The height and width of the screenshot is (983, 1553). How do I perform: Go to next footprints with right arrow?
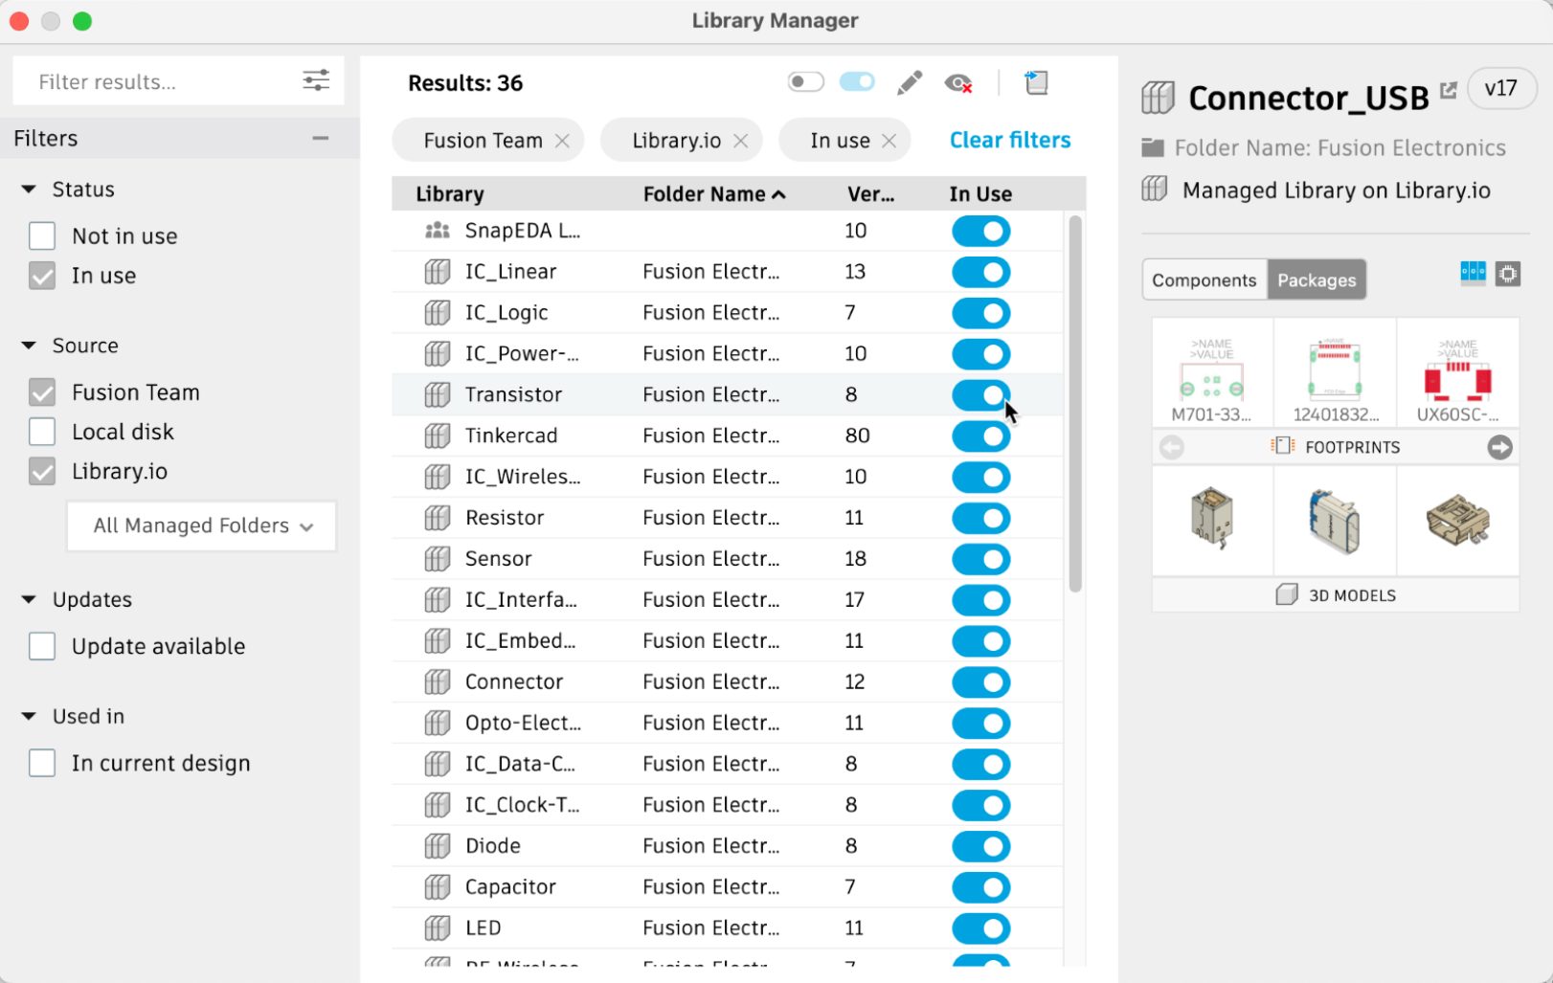click(x=1499, y=447)
